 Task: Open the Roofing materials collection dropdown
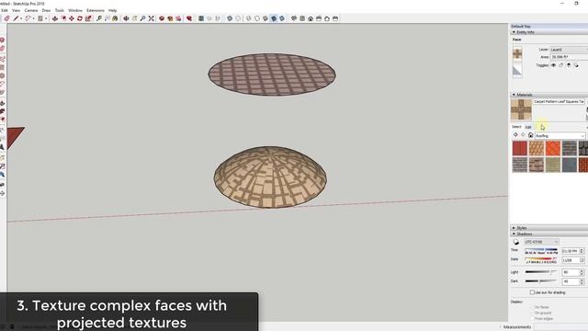coord(560,135)
